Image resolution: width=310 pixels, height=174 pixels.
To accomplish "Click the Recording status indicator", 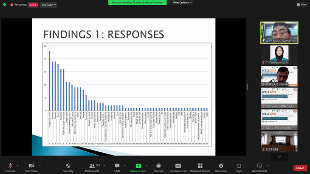I will tap(18, 4).
